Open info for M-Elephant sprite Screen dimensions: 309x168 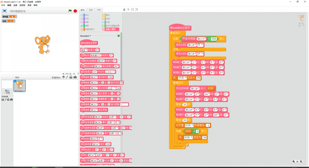(x=15, y=82)
